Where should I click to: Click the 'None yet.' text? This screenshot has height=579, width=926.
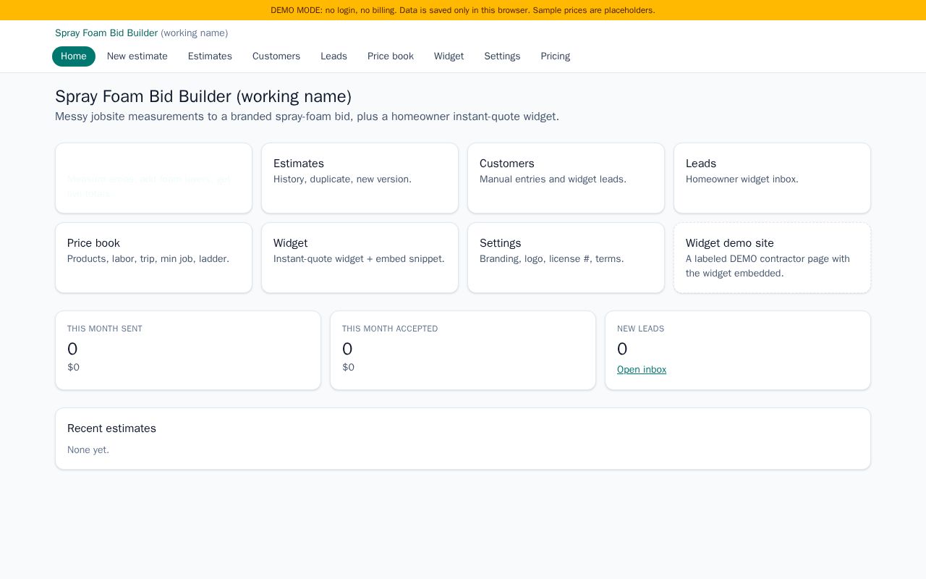pos(88,450)
